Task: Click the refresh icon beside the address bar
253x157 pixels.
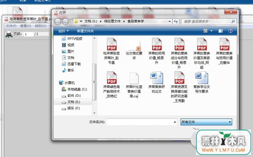Action: point(176,21)
